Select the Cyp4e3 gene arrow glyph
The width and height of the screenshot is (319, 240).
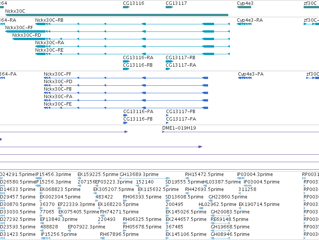pyautogui.click(x=244, y=7)
